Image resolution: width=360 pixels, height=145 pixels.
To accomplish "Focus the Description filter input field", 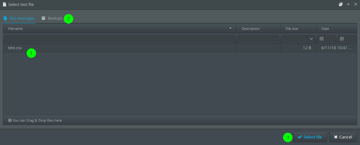I will tap(258, 39).
